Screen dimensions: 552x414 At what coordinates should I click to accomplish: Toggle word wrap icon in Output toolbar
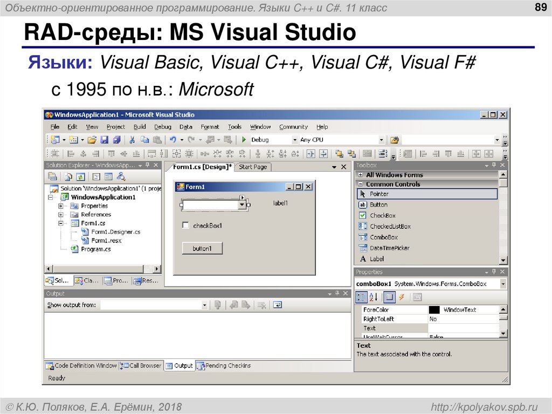click(277, 305)
